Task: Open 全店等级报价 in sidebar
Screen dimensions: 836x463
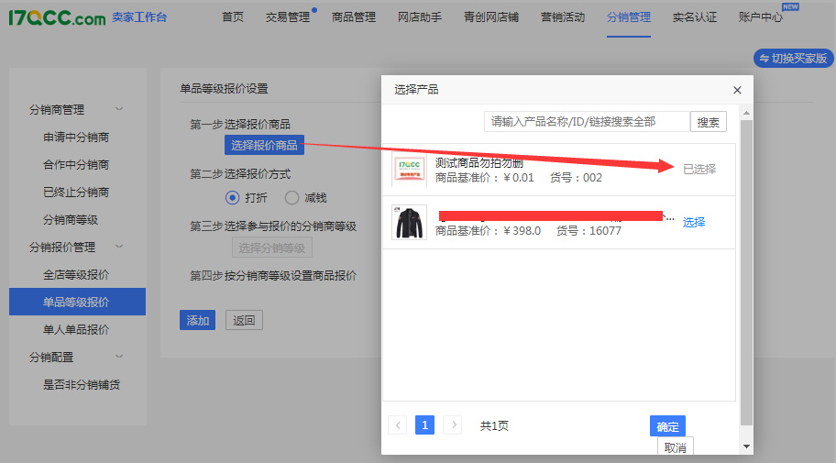Action: [x=76, y=275]
